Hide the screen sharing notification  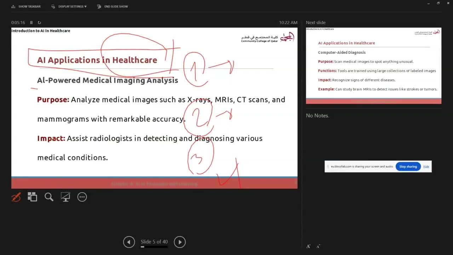coord(426,166)
